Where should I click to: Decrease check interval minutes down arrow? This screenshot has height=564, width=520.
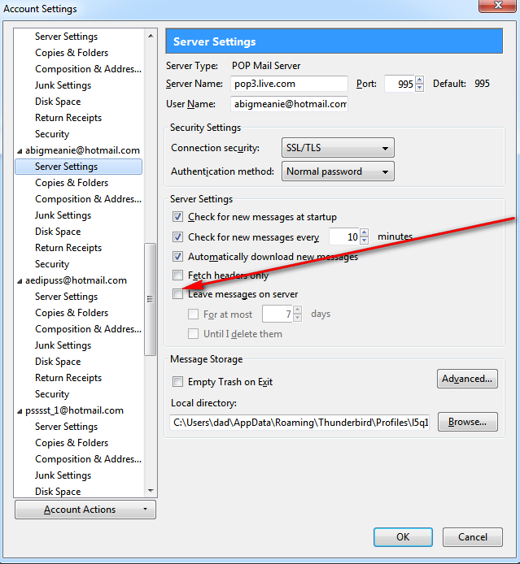click(x=364, y=241)
